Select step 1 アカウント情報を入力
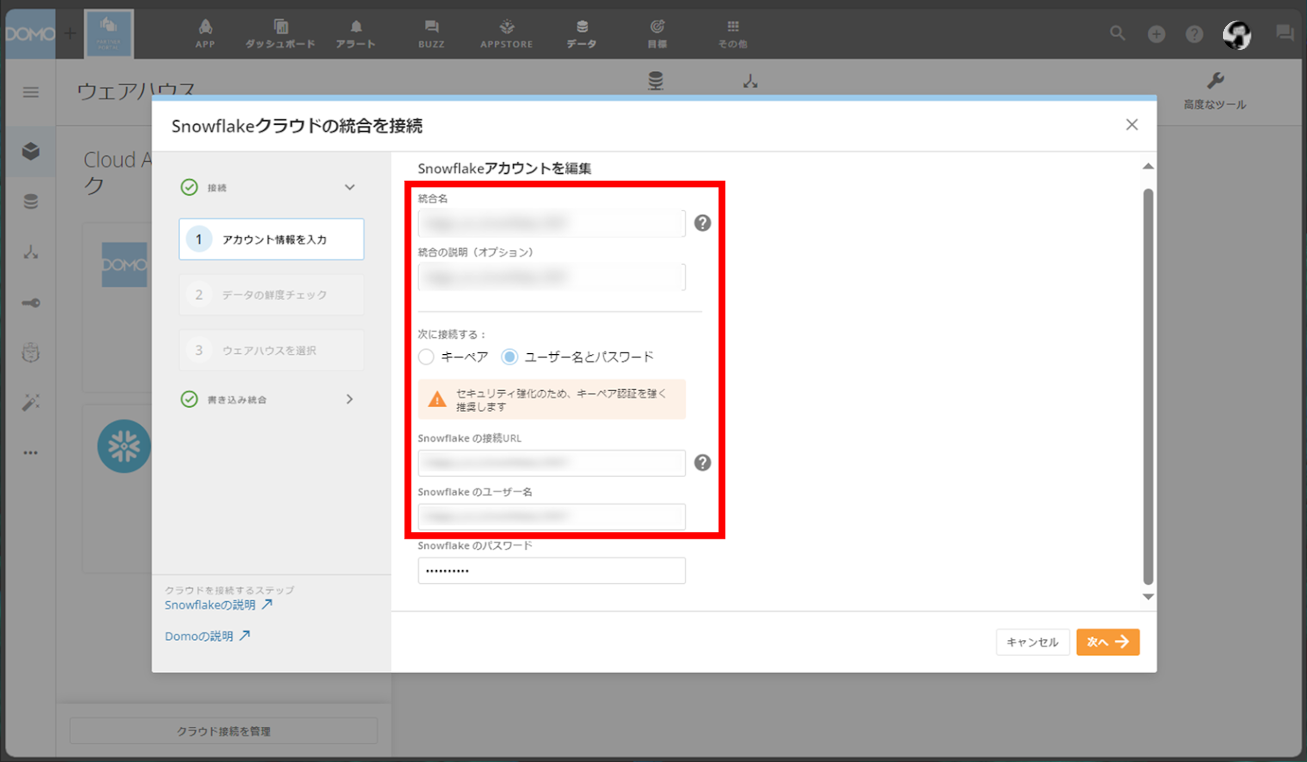1307x762 pixels. coord(271,239)
